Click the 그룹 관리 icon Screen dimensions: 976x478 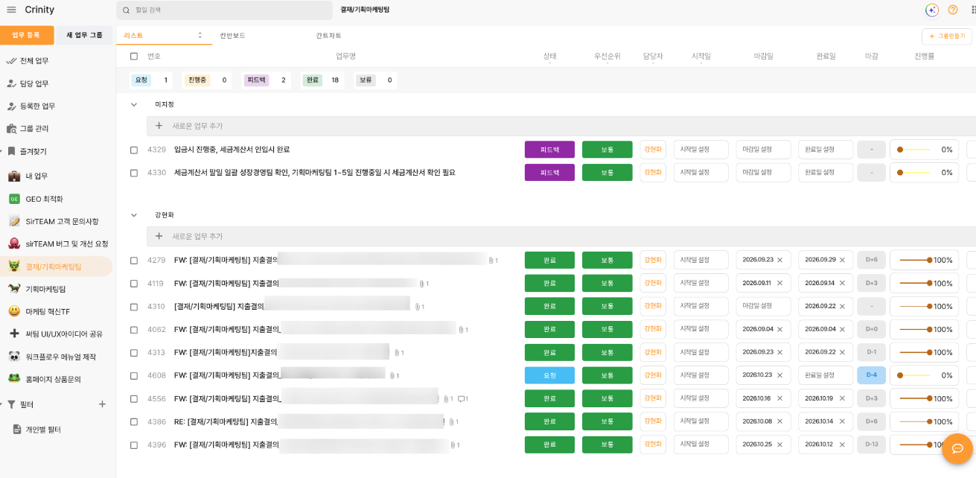[11, 128]
